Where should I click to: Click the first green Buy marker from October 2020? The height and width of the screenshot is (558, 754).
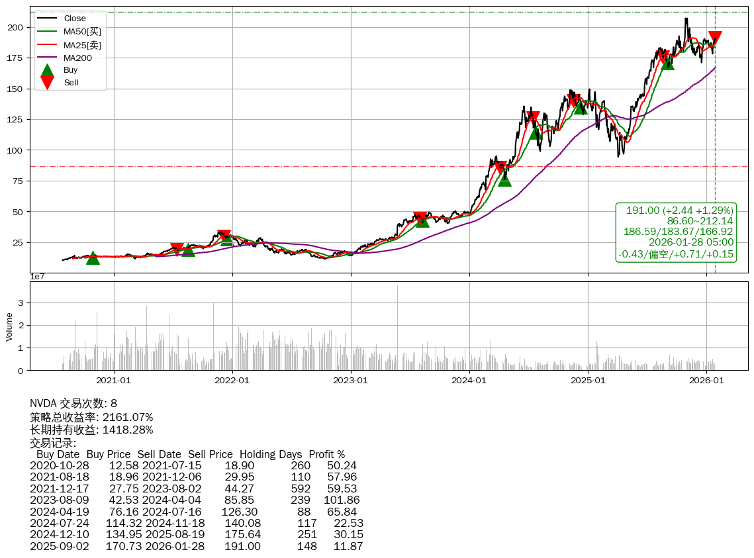tap(93, 258)
